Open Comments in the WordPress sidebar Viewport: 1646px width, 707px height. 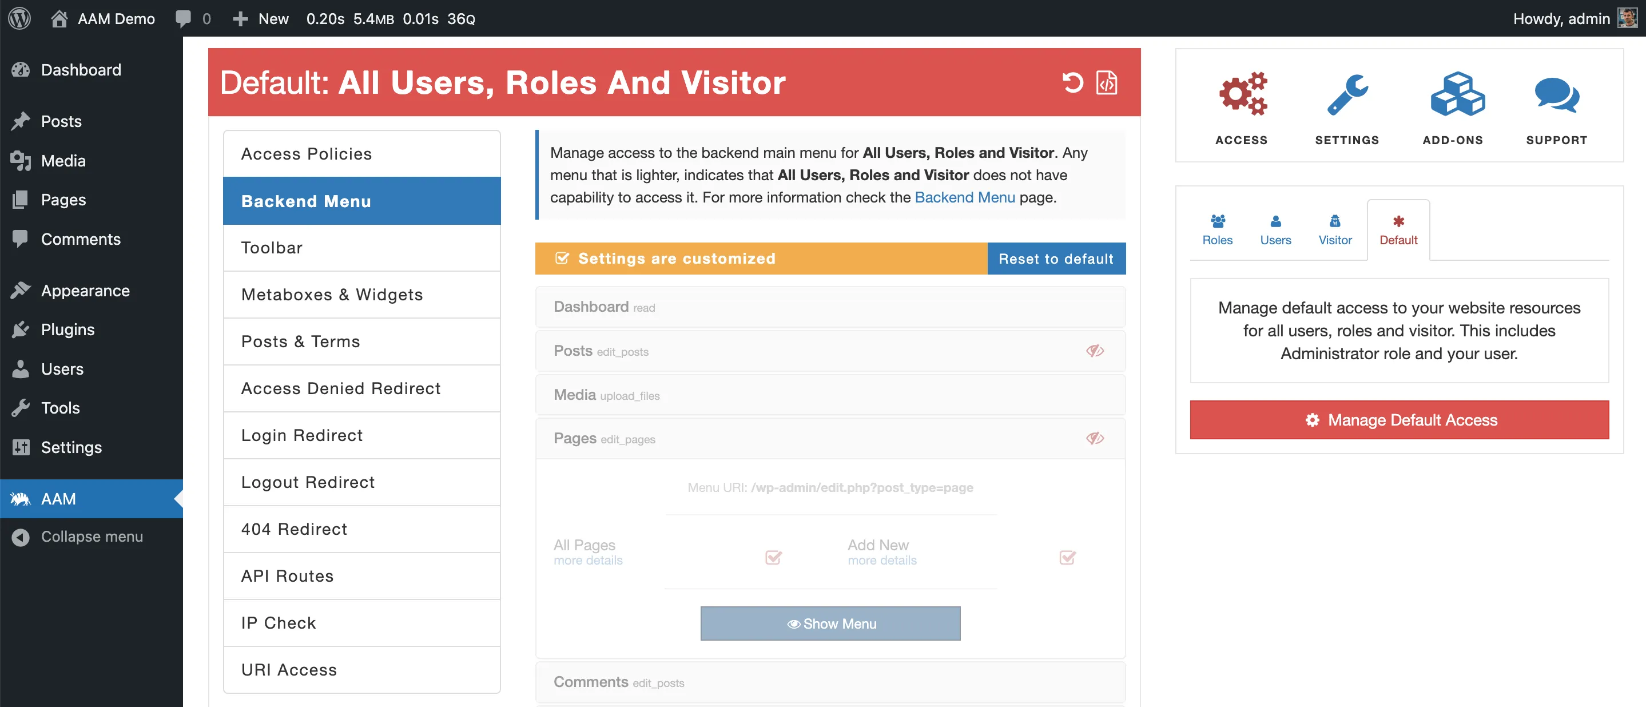[92, 239]
